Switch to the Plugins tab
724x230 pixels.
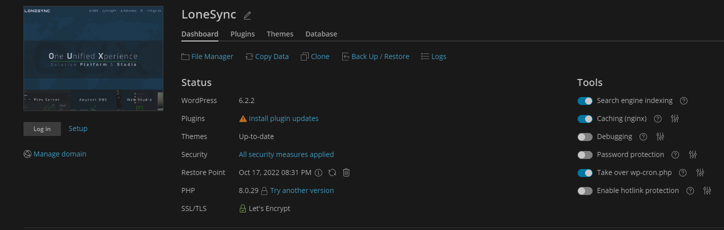tap(242, 34)
